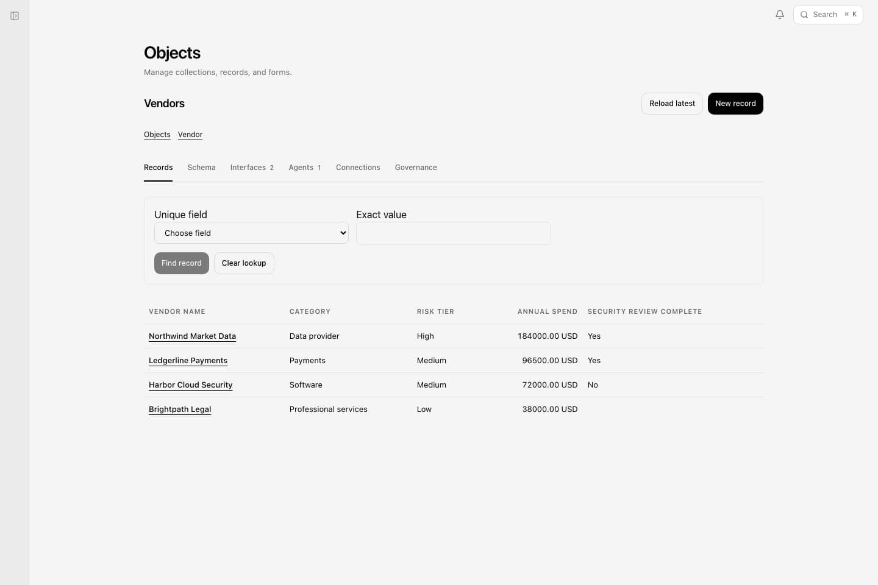Click the Software category cell
Viewport: 878px width, 585px height.
pos(305,385)
